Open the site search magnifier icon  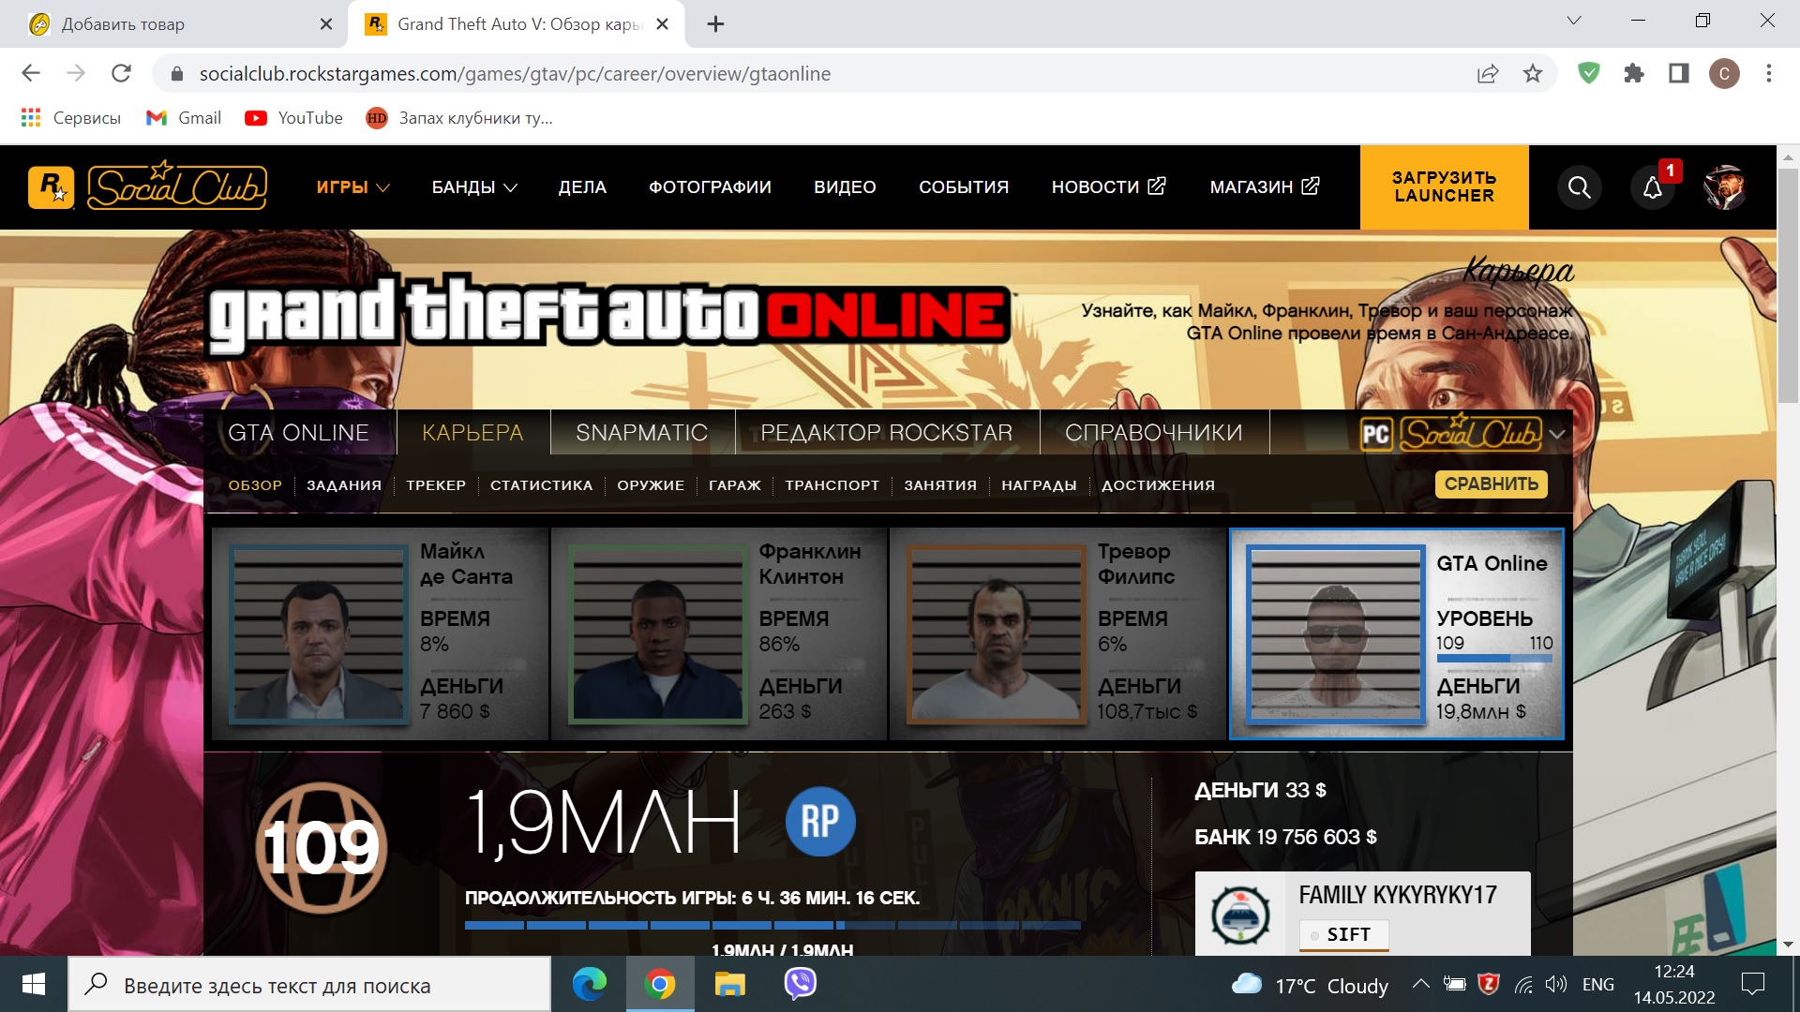1580,187
